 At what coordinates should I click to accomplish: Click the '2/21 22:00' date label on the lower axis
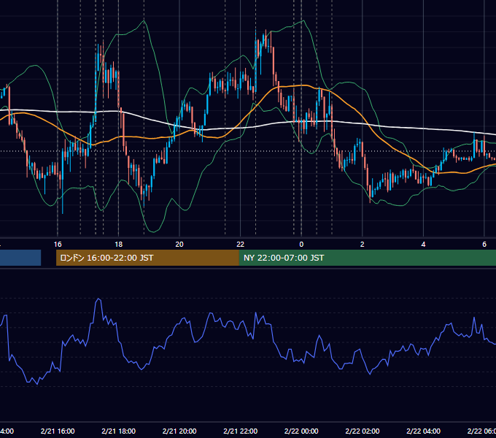tap(241, 431)
